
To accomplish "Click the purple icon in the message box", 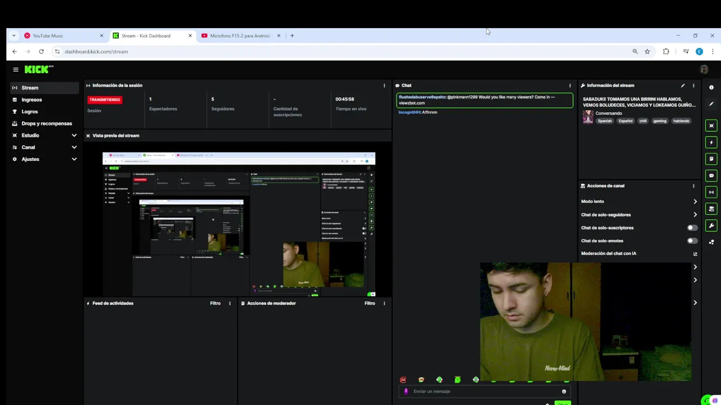I will pos(406,391).
